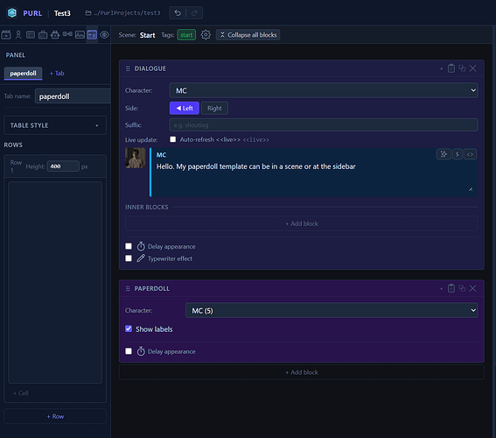Uncheck Show labels
The width and height of the screenshot is (496, 438).
(129, 328)
